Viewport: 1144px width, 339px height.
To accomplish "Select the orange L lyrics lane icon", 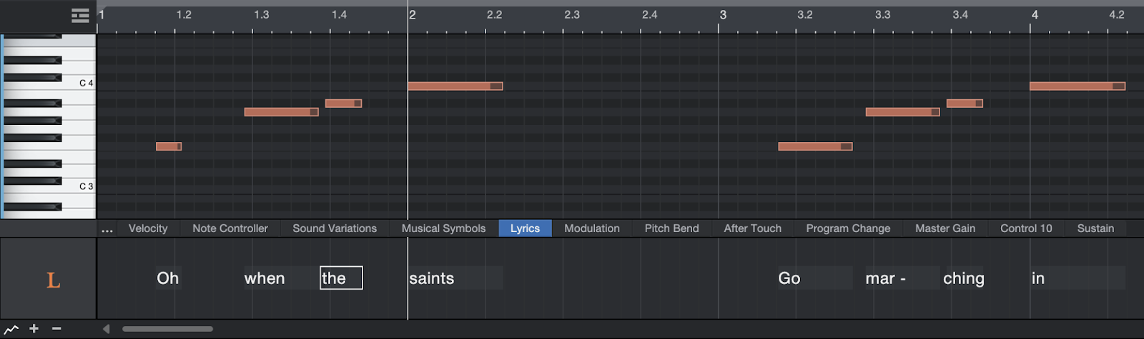I will coord(53,280).
